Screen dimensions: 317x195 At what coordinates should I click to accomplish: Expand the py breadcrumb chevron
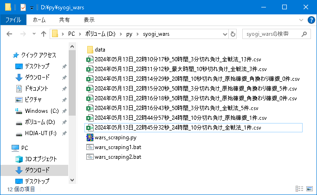137,34
